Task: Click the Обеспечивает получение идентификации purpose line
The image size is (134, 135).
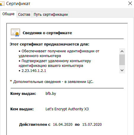Action: 59,54
